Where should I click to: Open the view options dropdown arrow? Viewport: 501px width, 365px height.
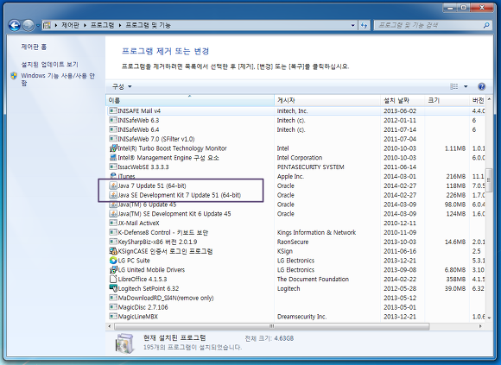click(466, 86)
